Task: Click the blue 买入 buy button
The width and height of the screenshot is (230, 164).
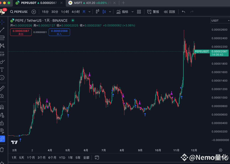Action: 59,32
